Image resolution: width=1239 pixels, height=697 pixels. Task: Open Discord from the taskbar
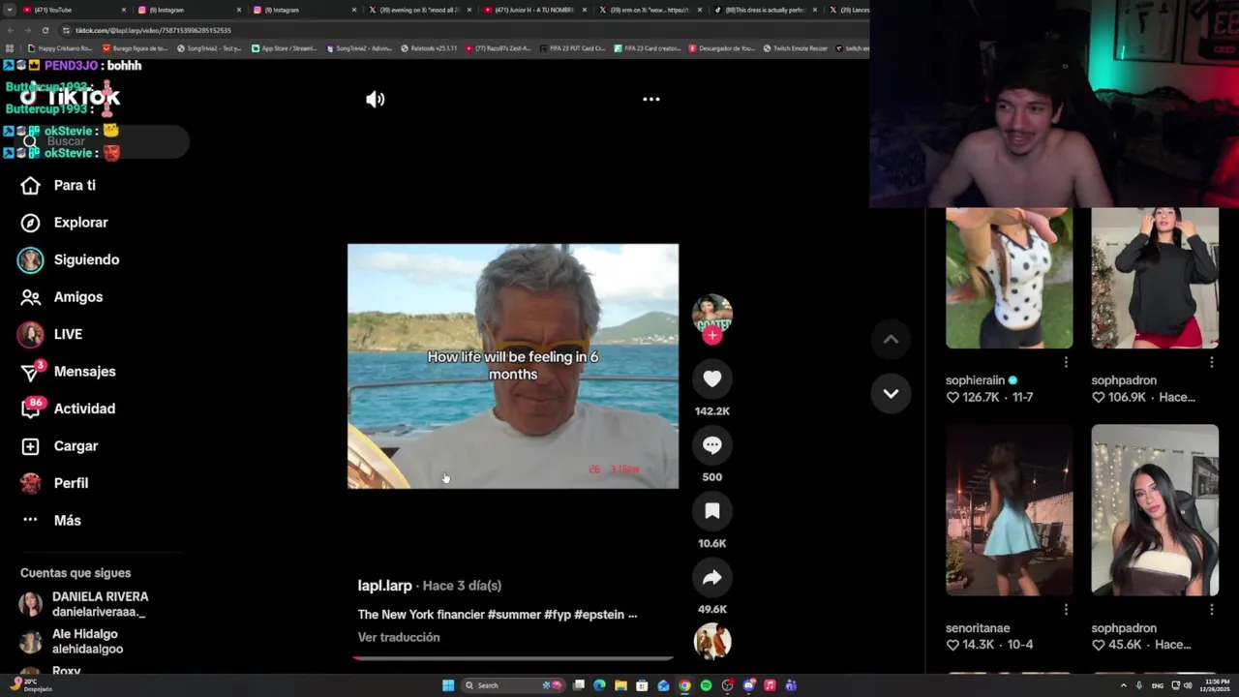click(x=748, y=685)
